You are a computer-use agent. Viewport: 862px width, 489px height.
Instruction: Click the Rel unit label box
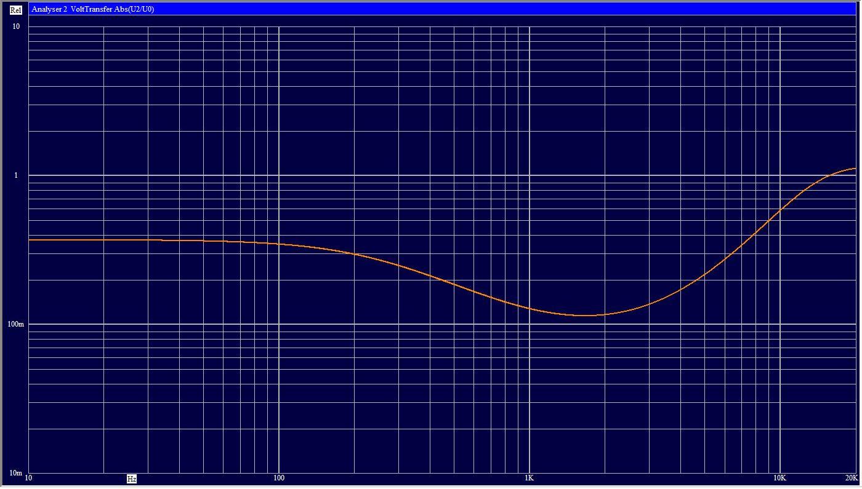pos(16,10)
